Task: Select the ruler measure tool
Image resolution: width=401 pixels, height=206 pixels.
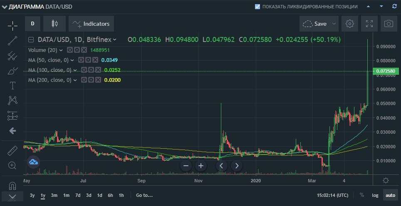Action: 12,150
